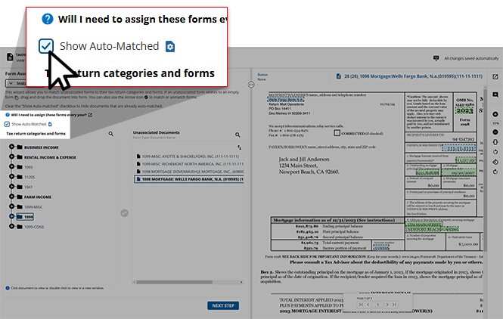Rotate the document counterclockwise
Image resolution: width=503 pixels, height=319 pixels.
[x=495, y=152]
